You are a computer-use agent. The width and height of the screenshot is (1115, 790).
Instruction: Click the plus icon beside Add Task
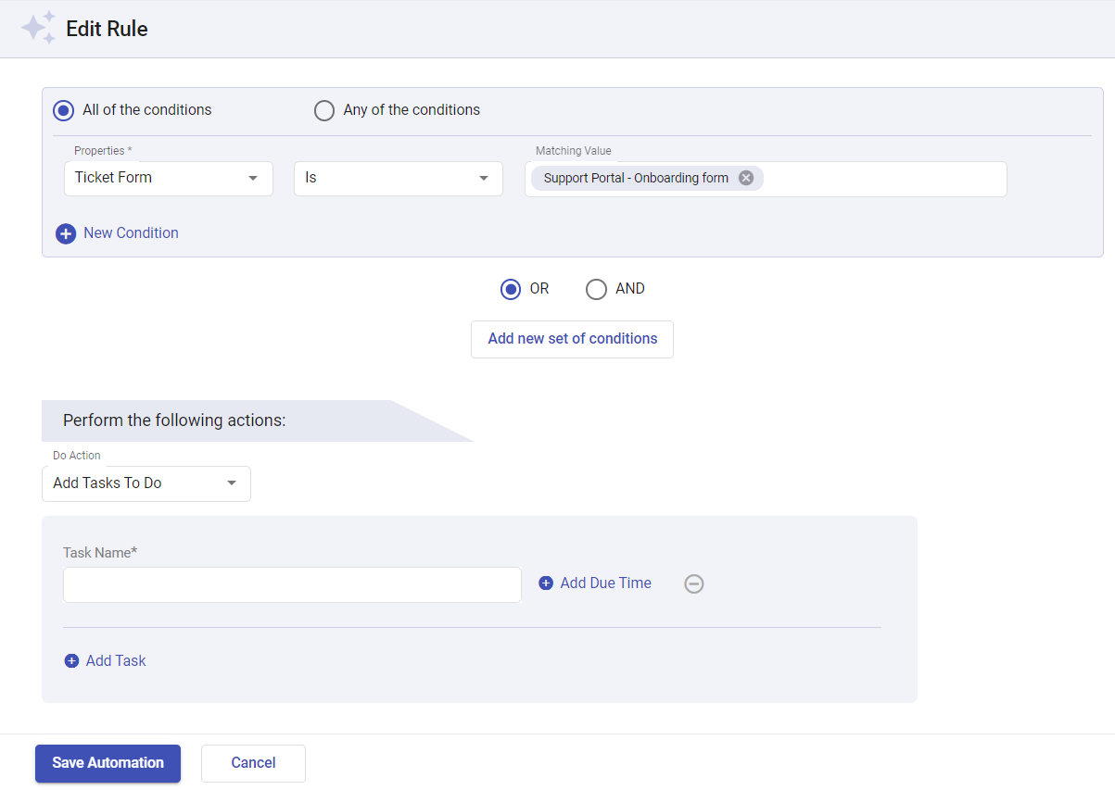point(72,660)
